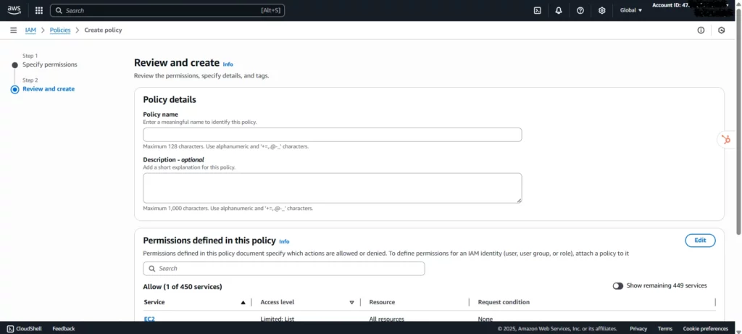Open the settings gear icon
Screen dimensions: 742x334
tap(601, 10)
